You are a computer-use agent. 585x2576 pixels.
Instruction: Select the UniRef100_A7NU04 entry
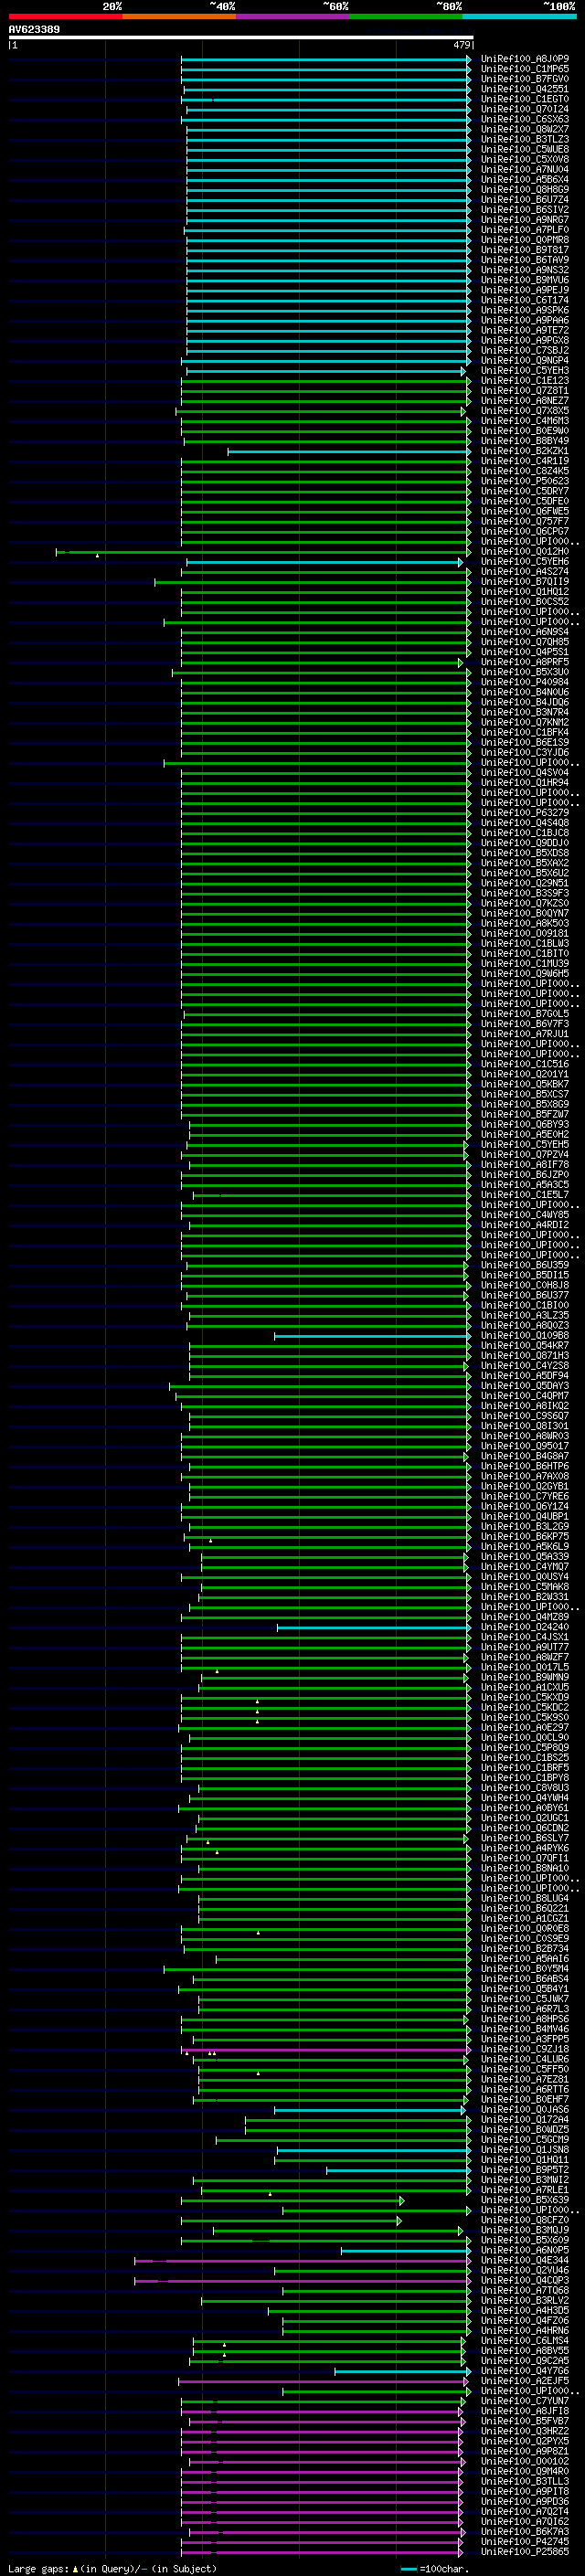(x=525, y=169)
